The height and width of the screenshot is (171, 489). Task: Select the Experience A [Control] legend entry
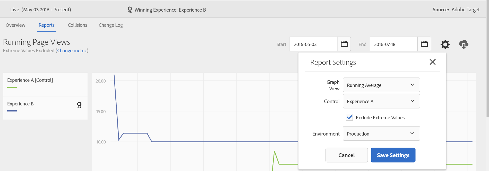30,80
